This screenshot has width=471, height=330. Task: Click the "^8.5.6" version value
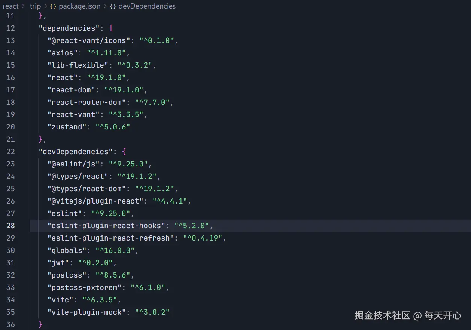pyautogui.click(x=113, y=275)
